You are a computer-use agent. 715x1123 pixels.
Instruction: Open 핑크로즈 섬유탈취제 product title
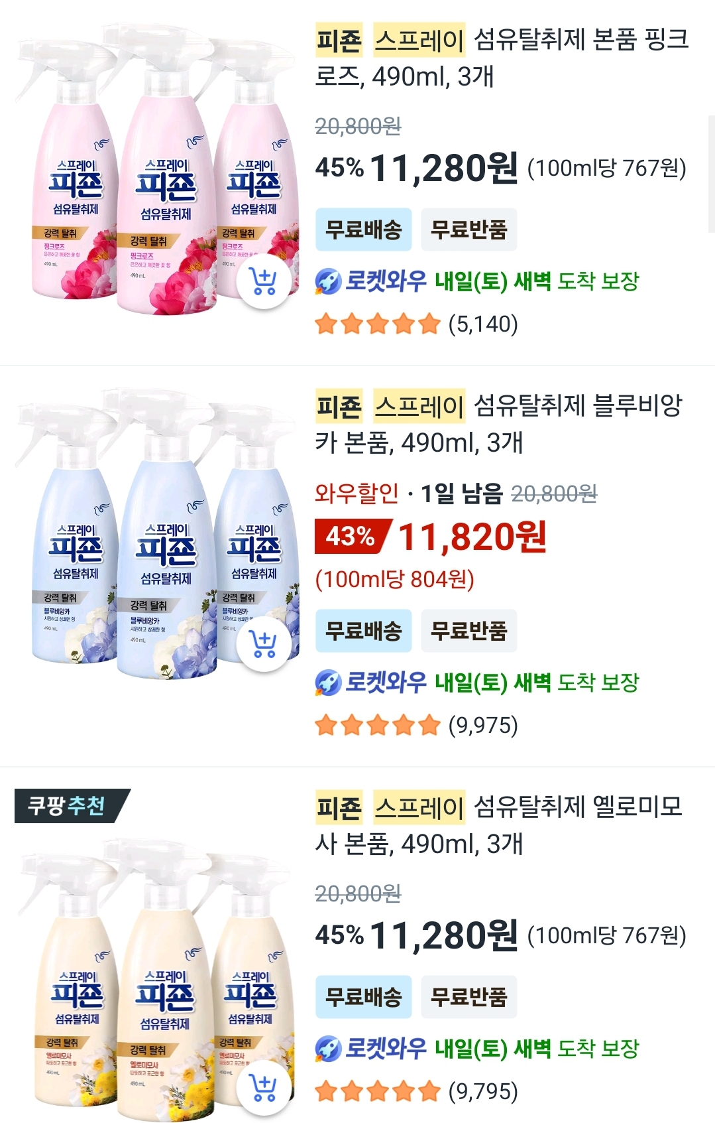pyautogui.click(x=502, y=58)
